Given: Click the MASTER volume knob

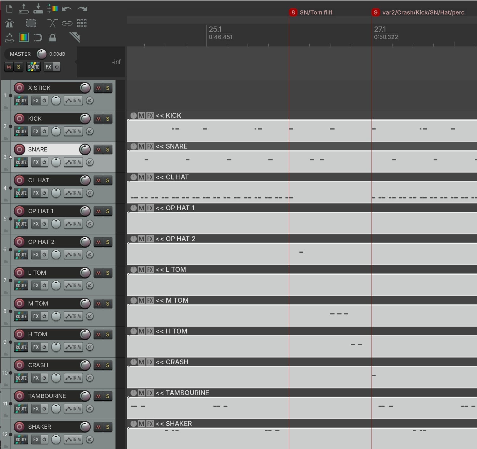Looking at the screenshot, I should [42, 54].
